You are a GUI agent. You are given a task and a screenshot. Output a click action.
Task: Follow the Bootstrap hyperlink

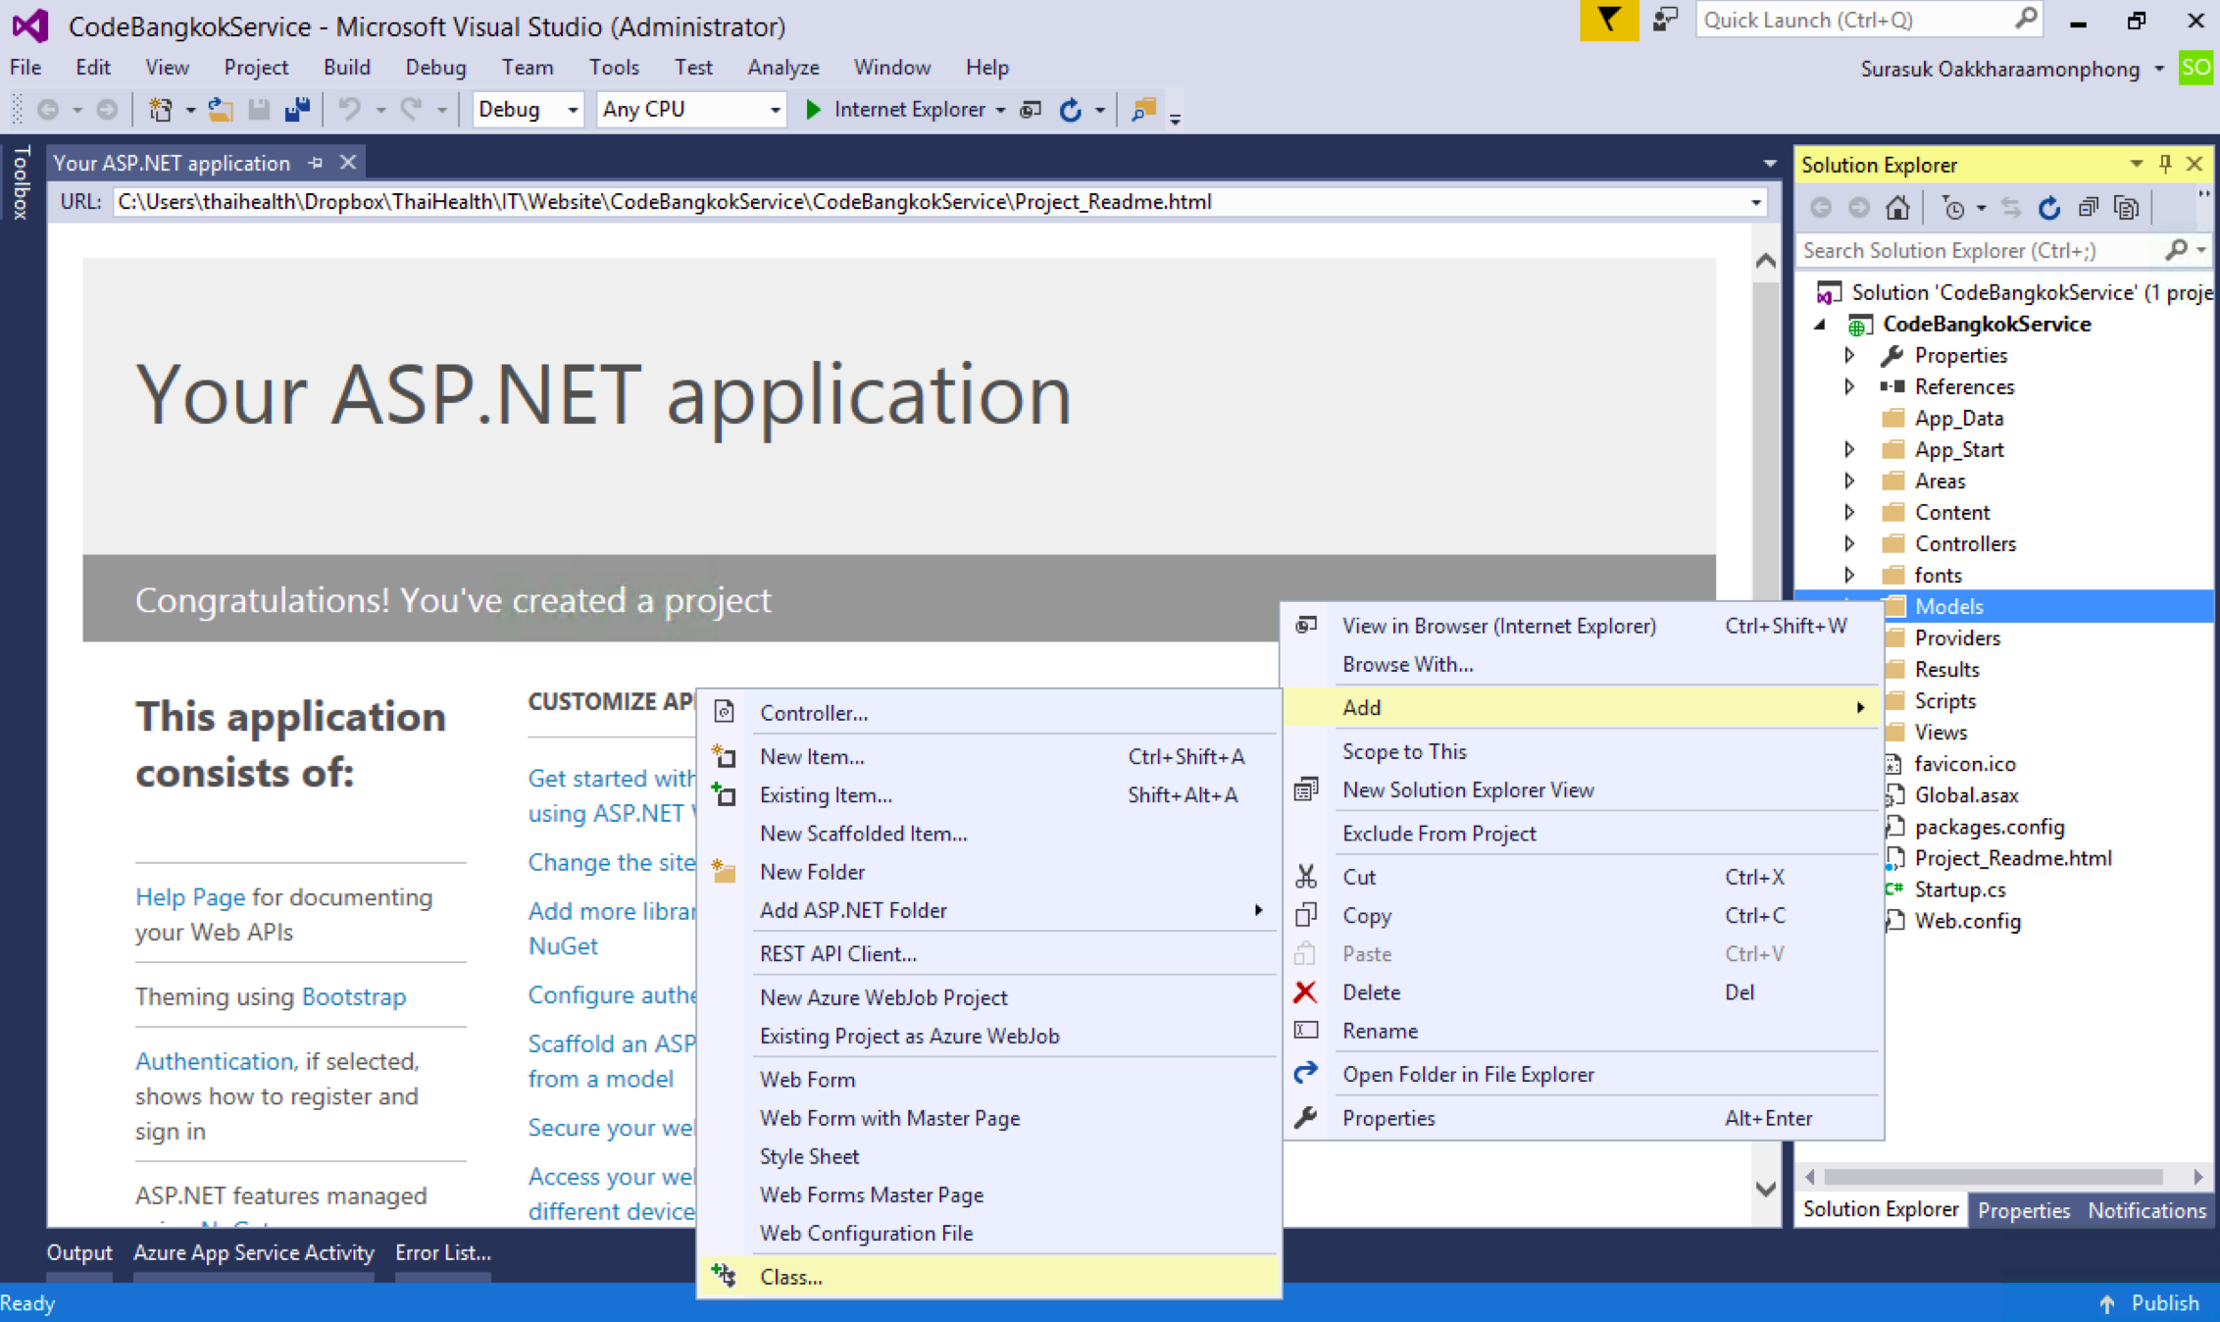pyautogui.click(x=353, y=996)
